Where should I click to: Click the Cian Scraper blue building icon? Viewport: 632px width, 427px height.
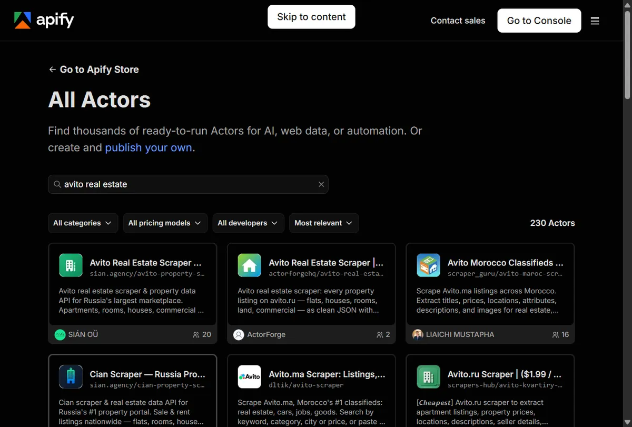point(71,377)
